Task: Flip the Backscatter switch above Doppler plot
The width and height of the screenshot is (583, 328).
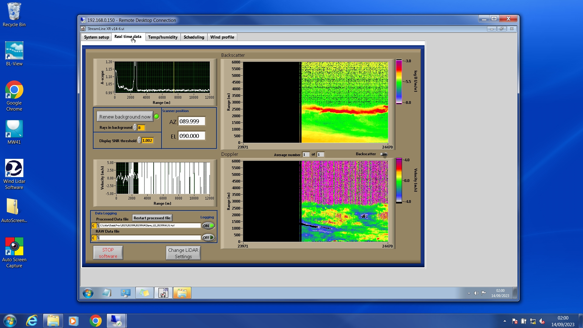Action: point(384,155)
